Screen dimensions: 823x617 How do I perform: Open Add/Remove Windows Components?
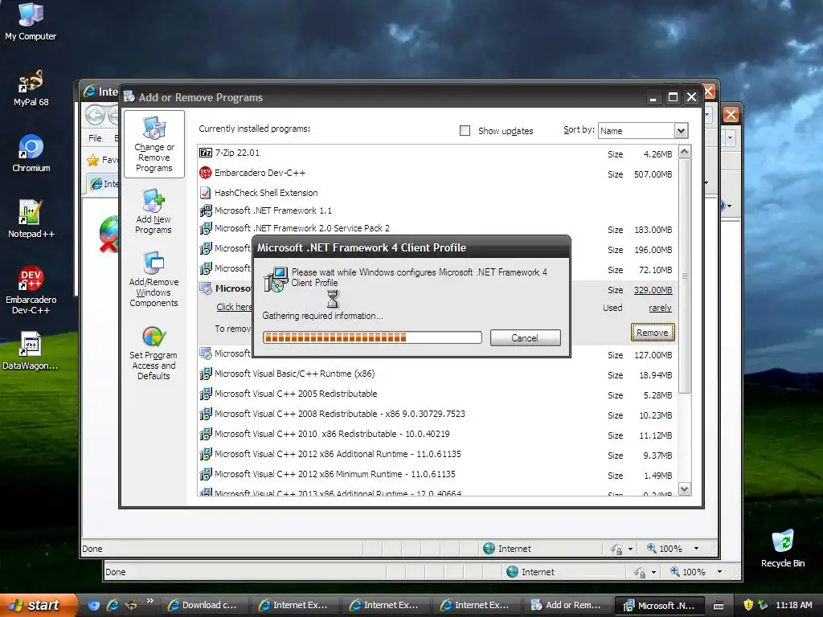click(x=154, y=279)
